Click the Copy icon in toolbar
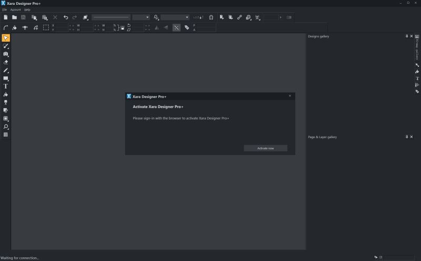 click(x=34, y=17)
